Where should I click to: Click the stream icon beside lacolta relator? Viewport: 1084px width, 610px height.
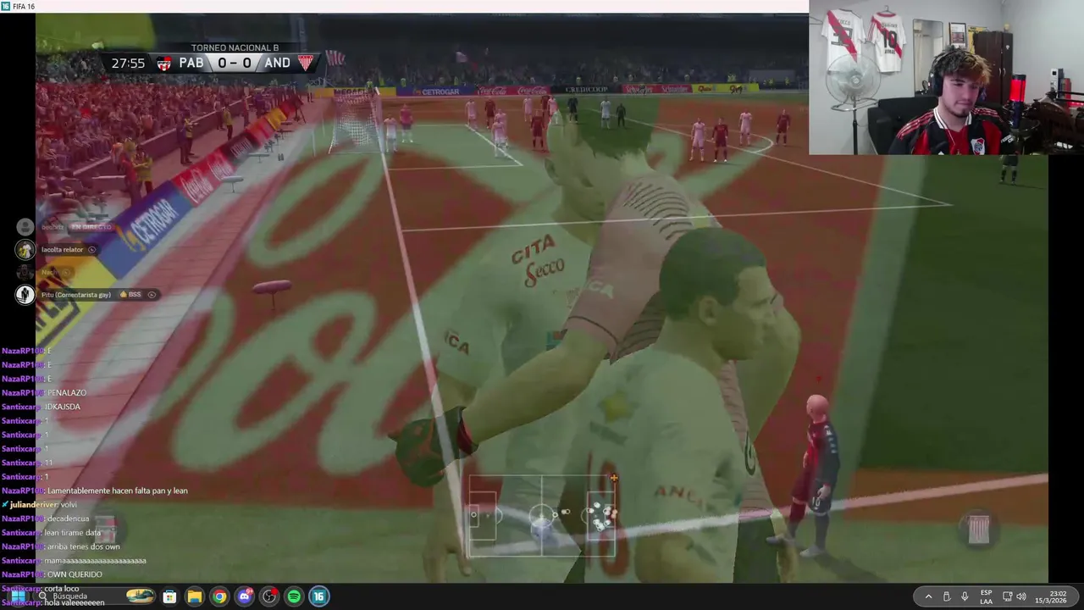[91, 250]
